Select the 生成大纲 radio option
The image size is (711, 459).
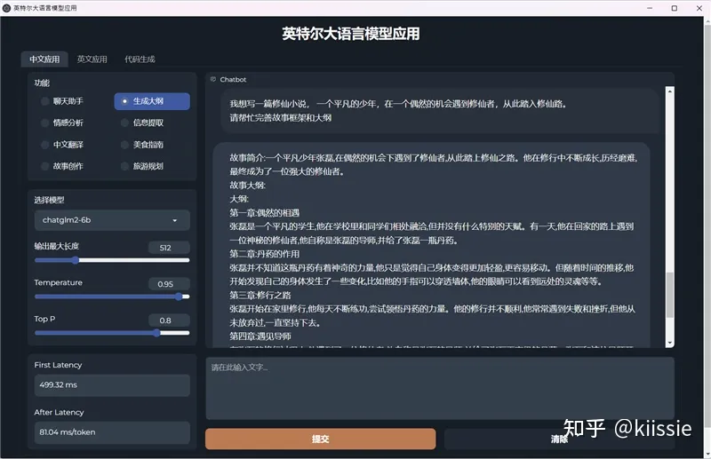152,101
